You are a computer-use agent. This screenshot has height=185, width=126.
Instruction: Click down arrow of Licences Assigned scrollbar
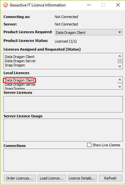tap(120, 66)
